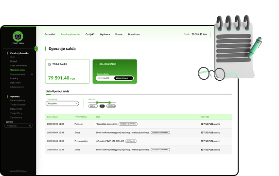Collapse the sidebar with the green chevron
This screenshot has height=176, width=279.
point(36,48)
